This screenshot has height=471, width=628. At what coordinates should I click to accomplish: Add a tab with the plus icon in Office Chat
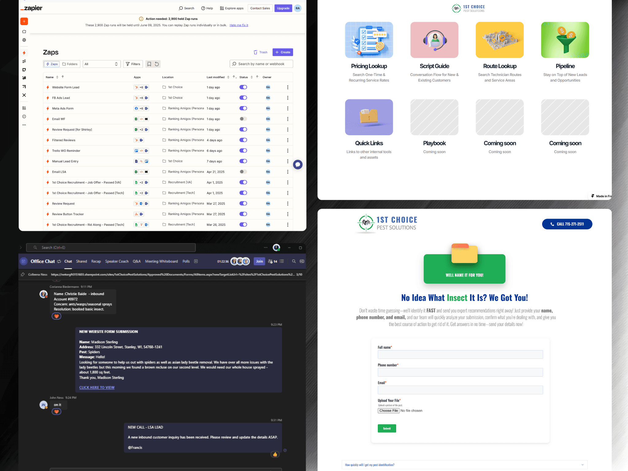(196, 261)
